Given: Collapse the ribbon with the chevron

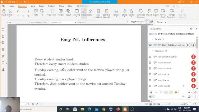Looking at the screenshot, I should [x=197, y=18].
